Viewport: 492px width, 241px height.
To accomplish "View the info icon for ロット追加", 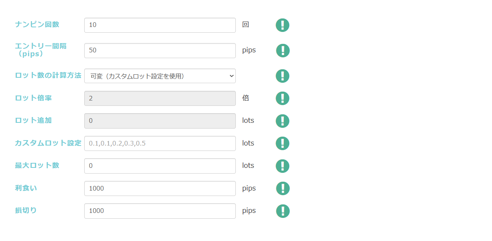I will click(x=282, y=121).
